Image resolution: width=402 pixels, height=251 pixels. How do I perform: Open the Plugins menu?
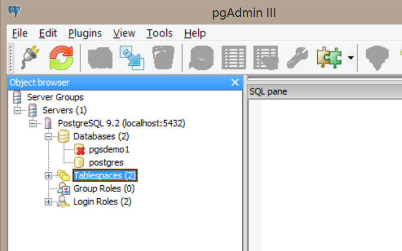[85, 34]
